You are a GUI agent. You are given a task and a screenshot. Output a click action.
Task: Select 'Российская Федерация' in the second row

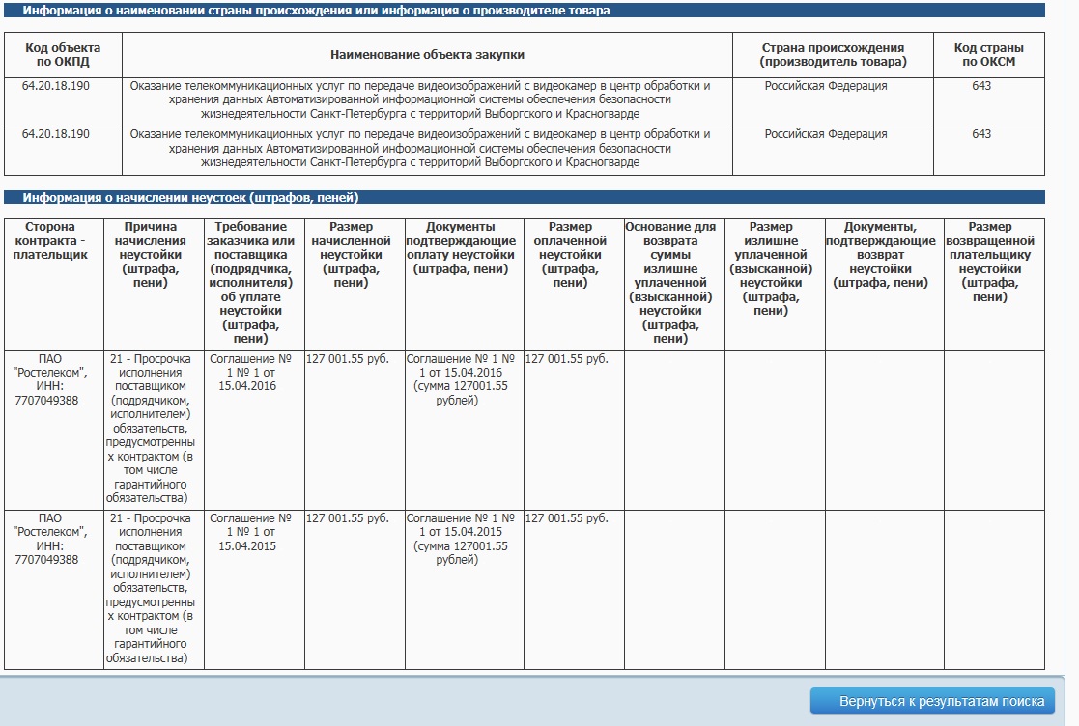tap(826, 134)
